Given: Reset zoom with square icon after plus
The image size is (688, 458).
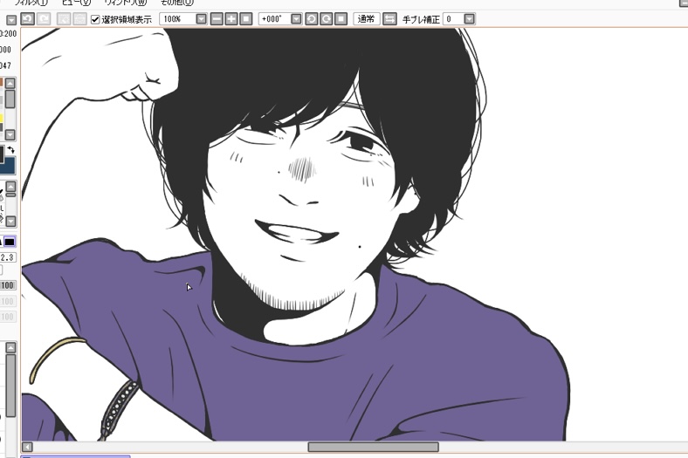Looking at the screenshot, I should tap(246, 19).
